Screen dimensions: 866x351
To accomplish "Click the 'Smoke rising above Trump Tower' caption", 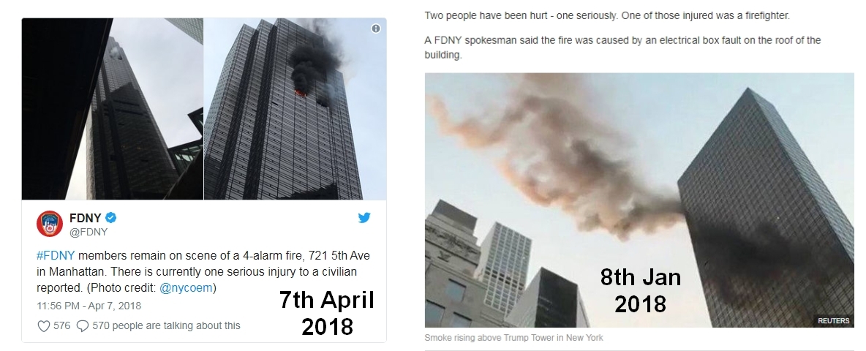I will click(x=513, y=338).
